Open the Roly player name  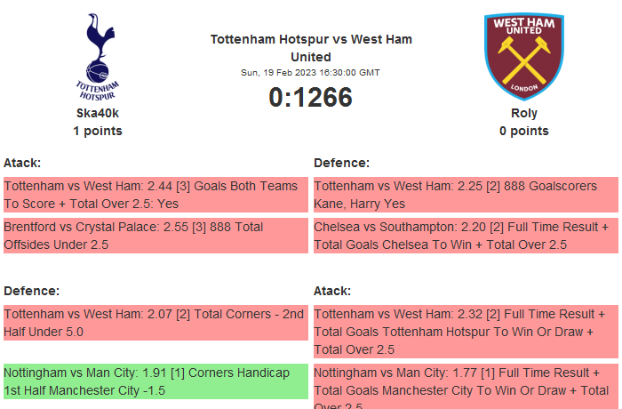point(524,113)
